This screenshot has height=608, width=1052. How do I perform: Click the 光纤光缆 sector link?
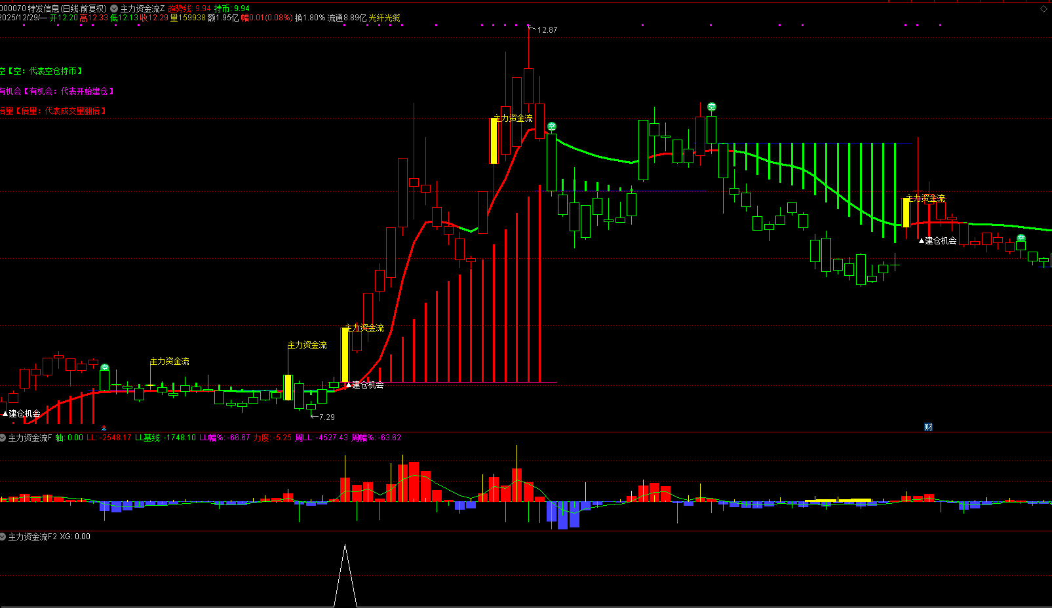tap(384, 18)
